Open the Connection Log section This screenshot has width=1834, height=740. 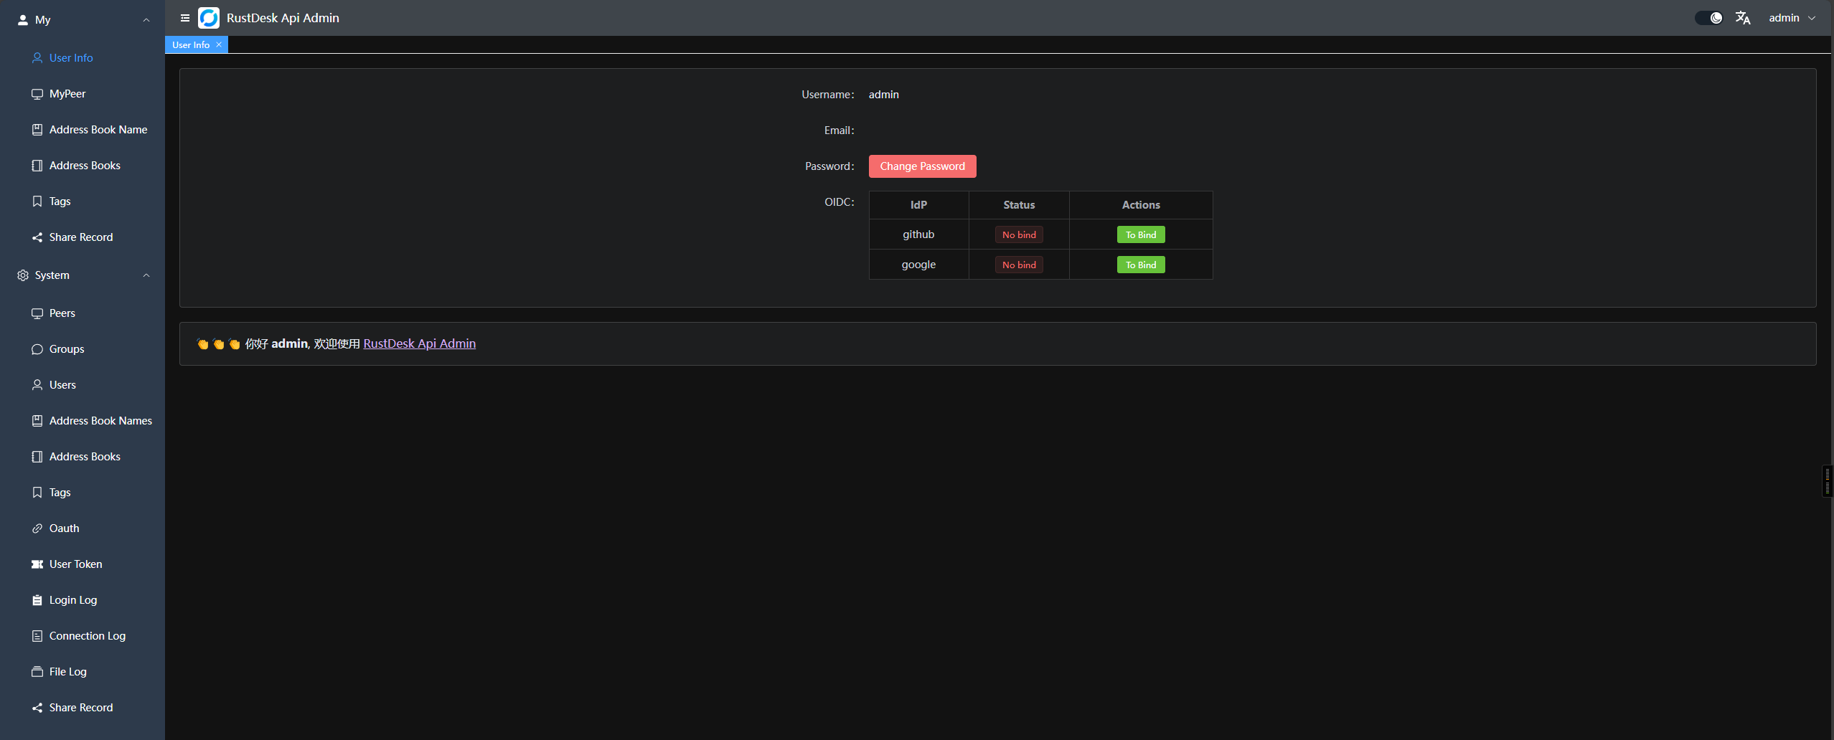pyautogui.click(x=86, y=635)
